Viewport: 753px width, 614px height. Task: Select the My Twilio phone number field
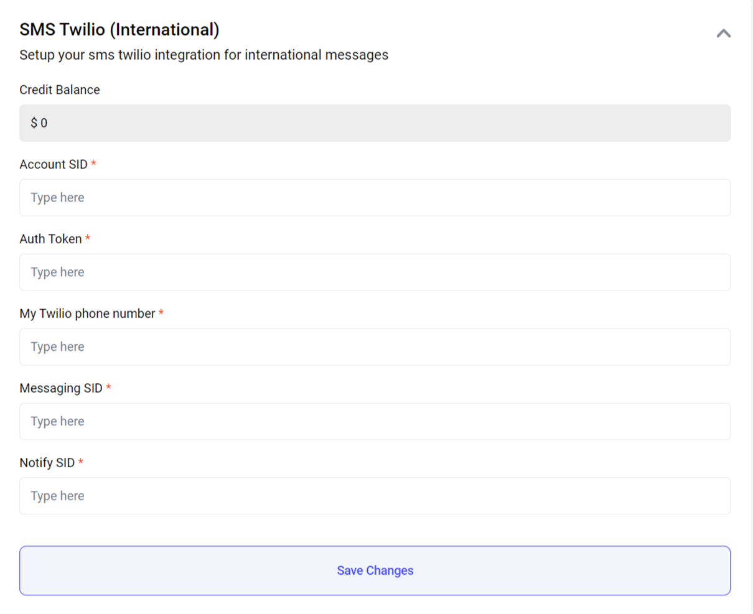(x=375, y=347)
